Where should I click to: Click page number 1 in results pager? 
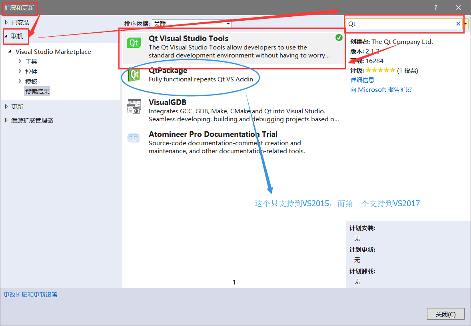234,282
